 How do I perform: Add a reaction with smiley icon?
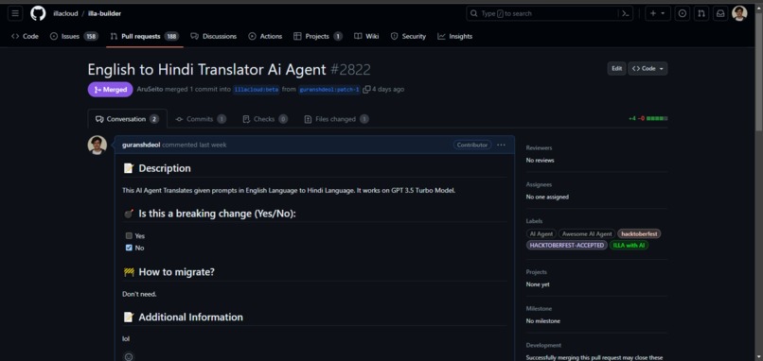(129, 356)
